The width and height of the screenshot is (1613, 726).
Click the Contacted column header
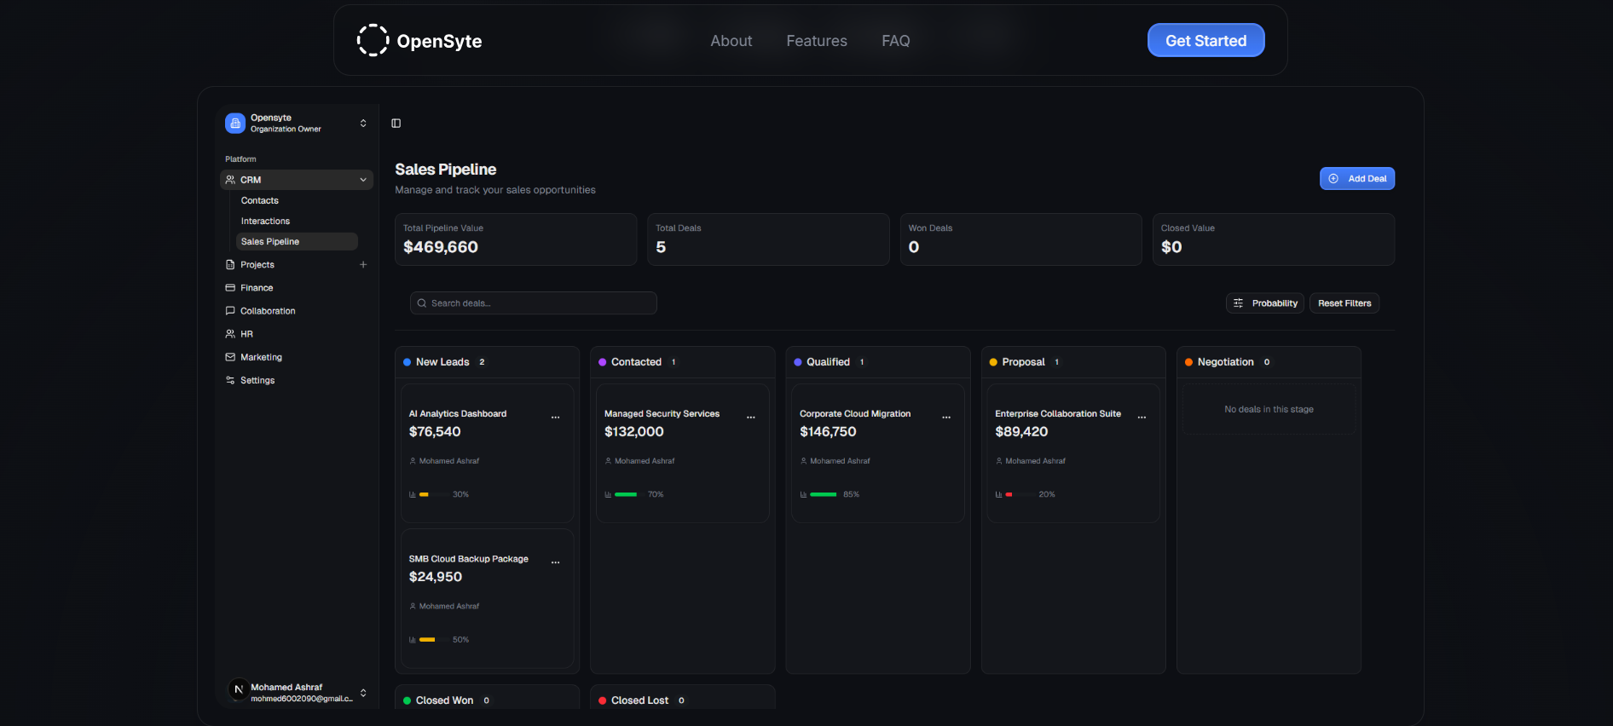tap(683, 362)
